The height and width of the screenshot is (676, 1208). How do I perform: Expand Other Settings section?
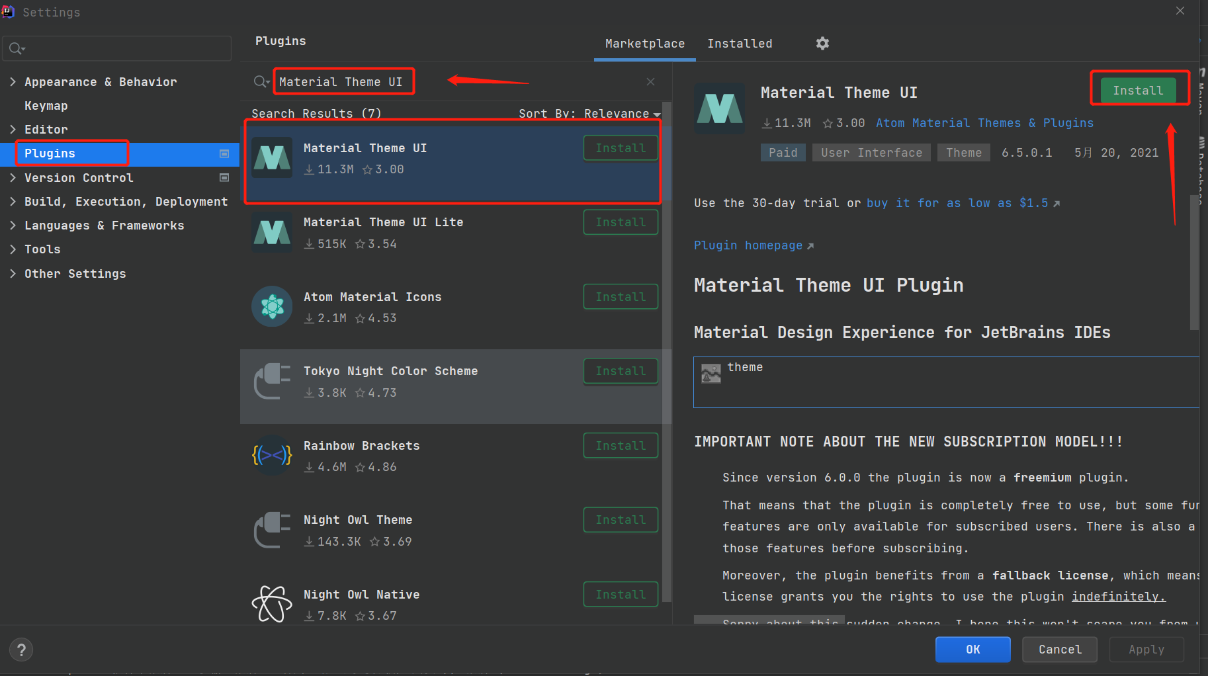coord(13,273)
